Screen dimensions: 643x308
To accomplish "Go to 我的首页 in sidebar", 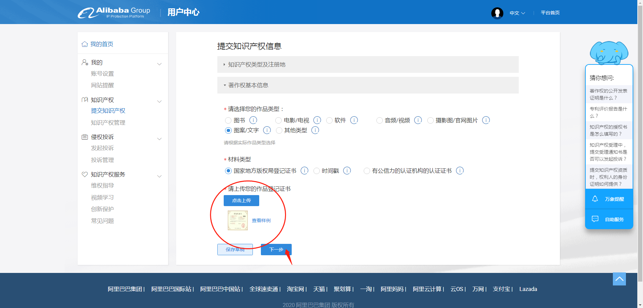I will 102,44.
